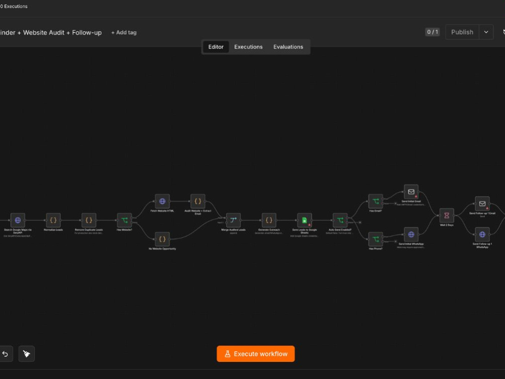The height and width of the screenshot is (379, 505).
Task: Select the Merge Audited Leads node
Action: pos(233,220)
